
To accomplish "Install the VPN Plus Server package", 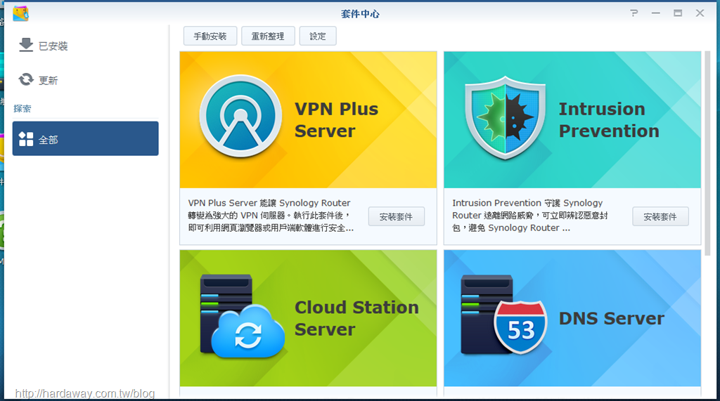I will pyautogui.click(x=397, y=216).
